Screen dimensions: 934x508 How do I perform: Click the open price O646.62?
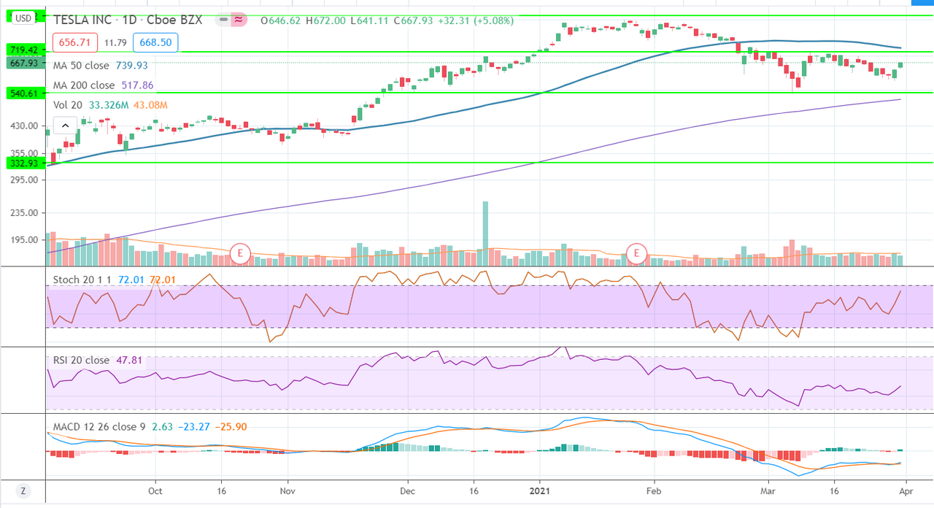pyautogui.click(x=279, y=20)
